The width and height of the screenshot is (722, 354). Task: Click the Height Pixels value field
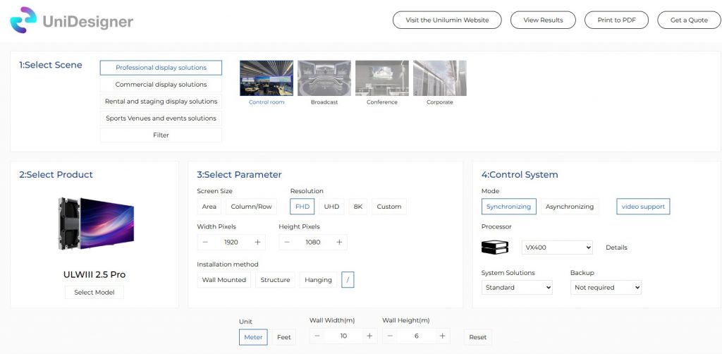(313, 242)
